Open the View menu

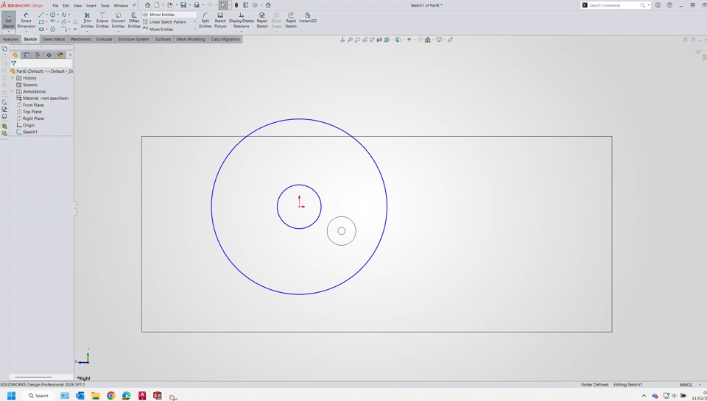coord(78,5)
